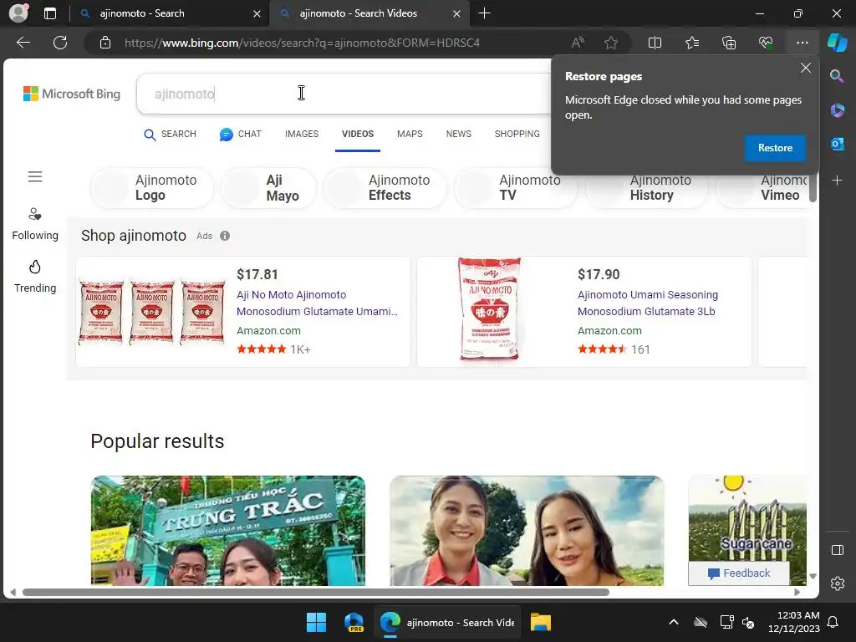Open the split screen icon
This screenshot has width=856, height=642.
655,43
